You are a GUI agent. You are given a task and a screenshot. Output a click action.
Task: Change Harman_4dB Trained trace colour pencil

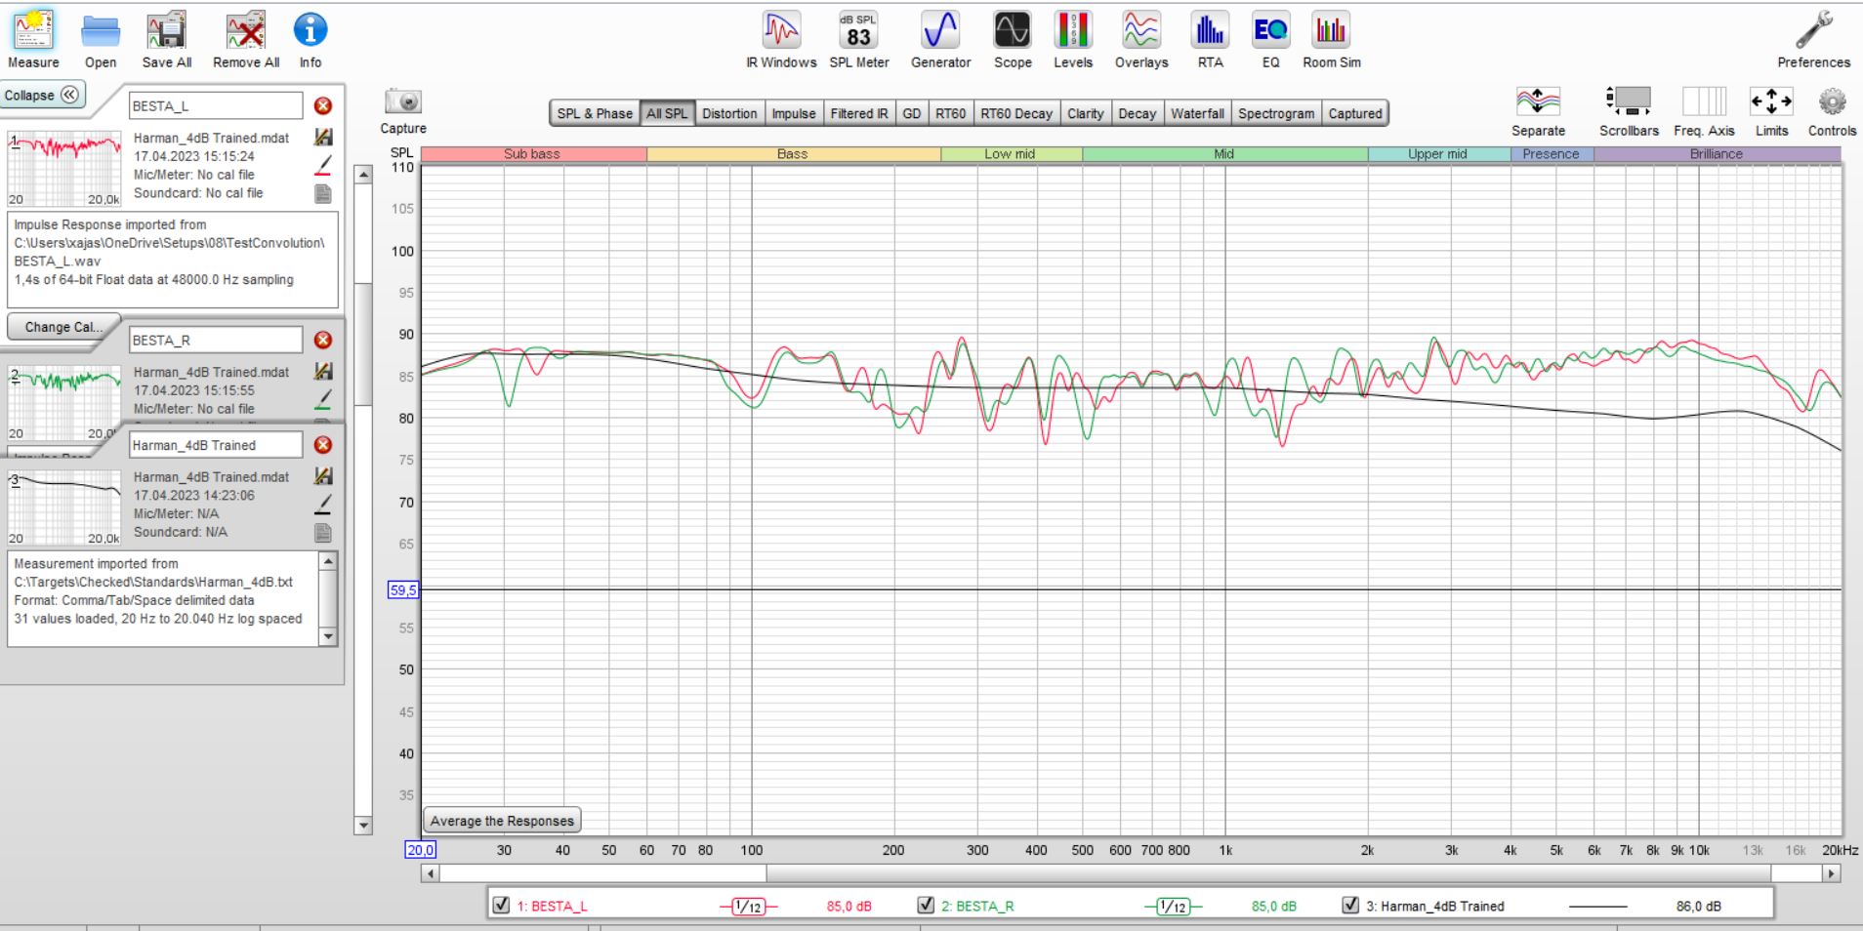(x=323, y=505)
